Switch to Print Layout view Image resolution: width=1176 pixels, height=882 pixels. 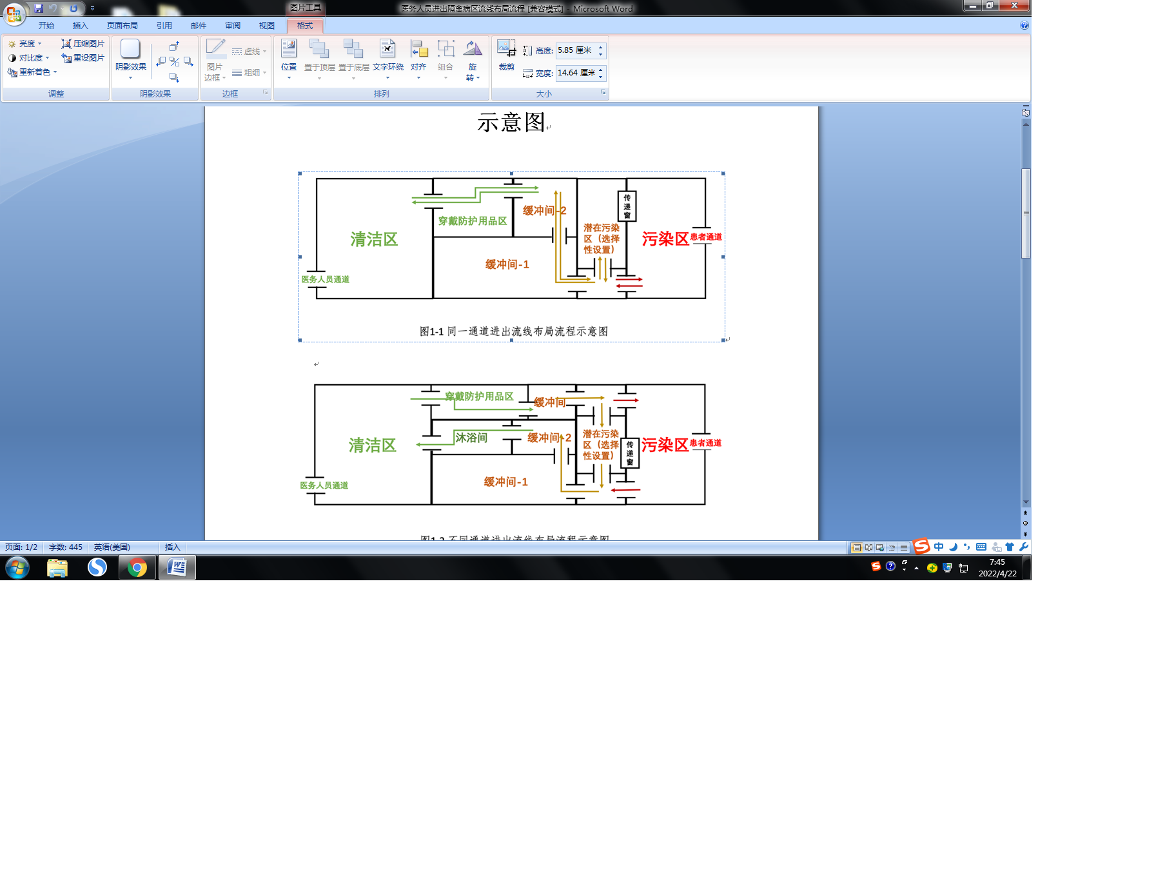(857, 547)
